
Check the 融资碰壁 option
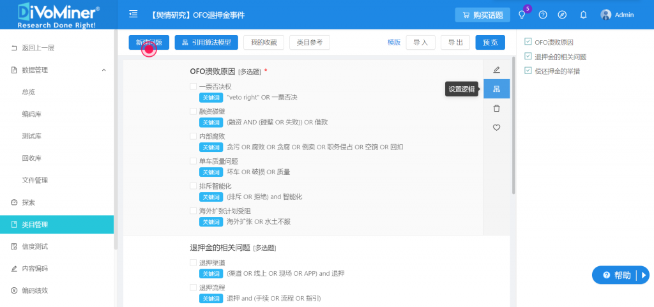(x=193, y=111)
